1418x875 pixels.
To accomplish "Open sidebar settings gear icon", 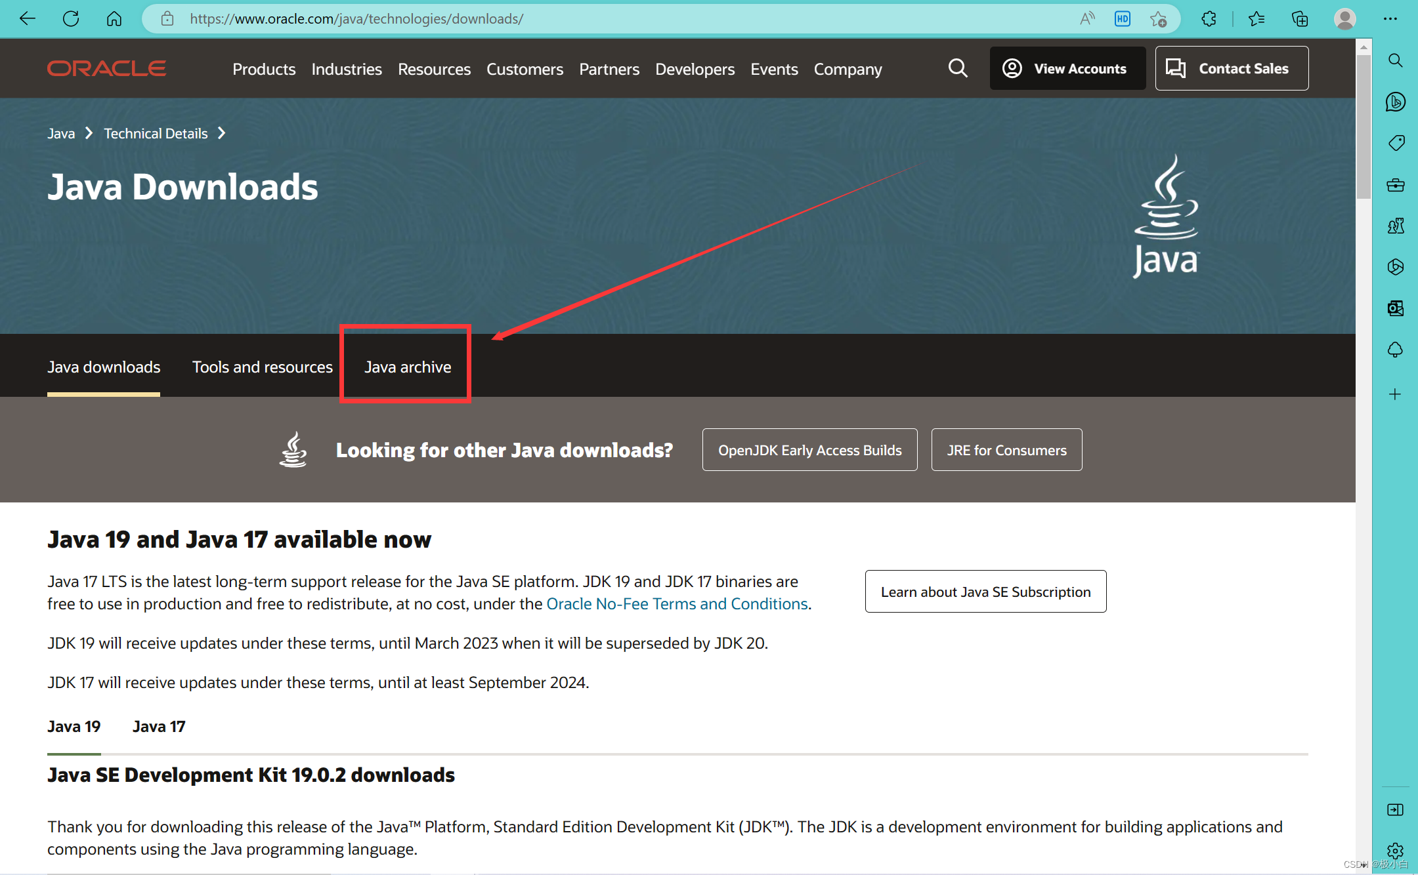I will click(x=1396, y=851).
